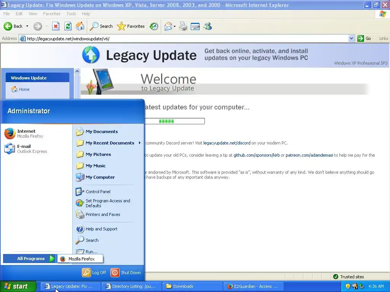Open the History icon in toolbar
Image resolution: width=390 pixels, height=292 pixels.
[x=154, y=26]
